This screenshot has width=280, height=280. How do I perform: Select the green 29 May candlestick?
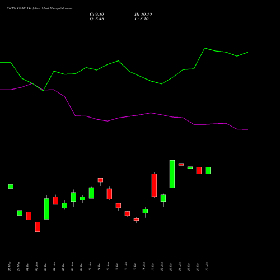pyautogui.click(x=20, y=213)
